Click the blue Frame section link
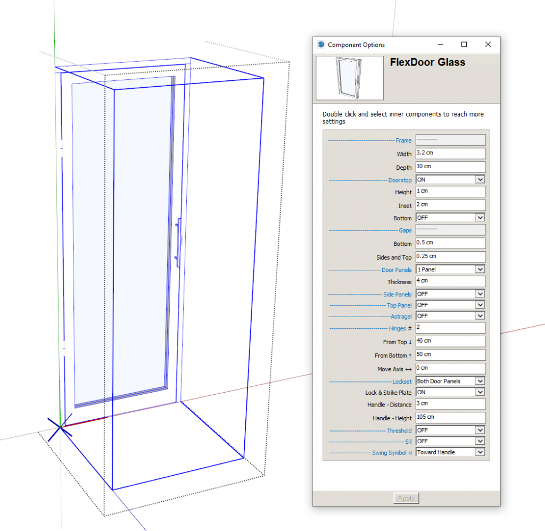This screenshot has height=531, width=545. pos(404,140)
